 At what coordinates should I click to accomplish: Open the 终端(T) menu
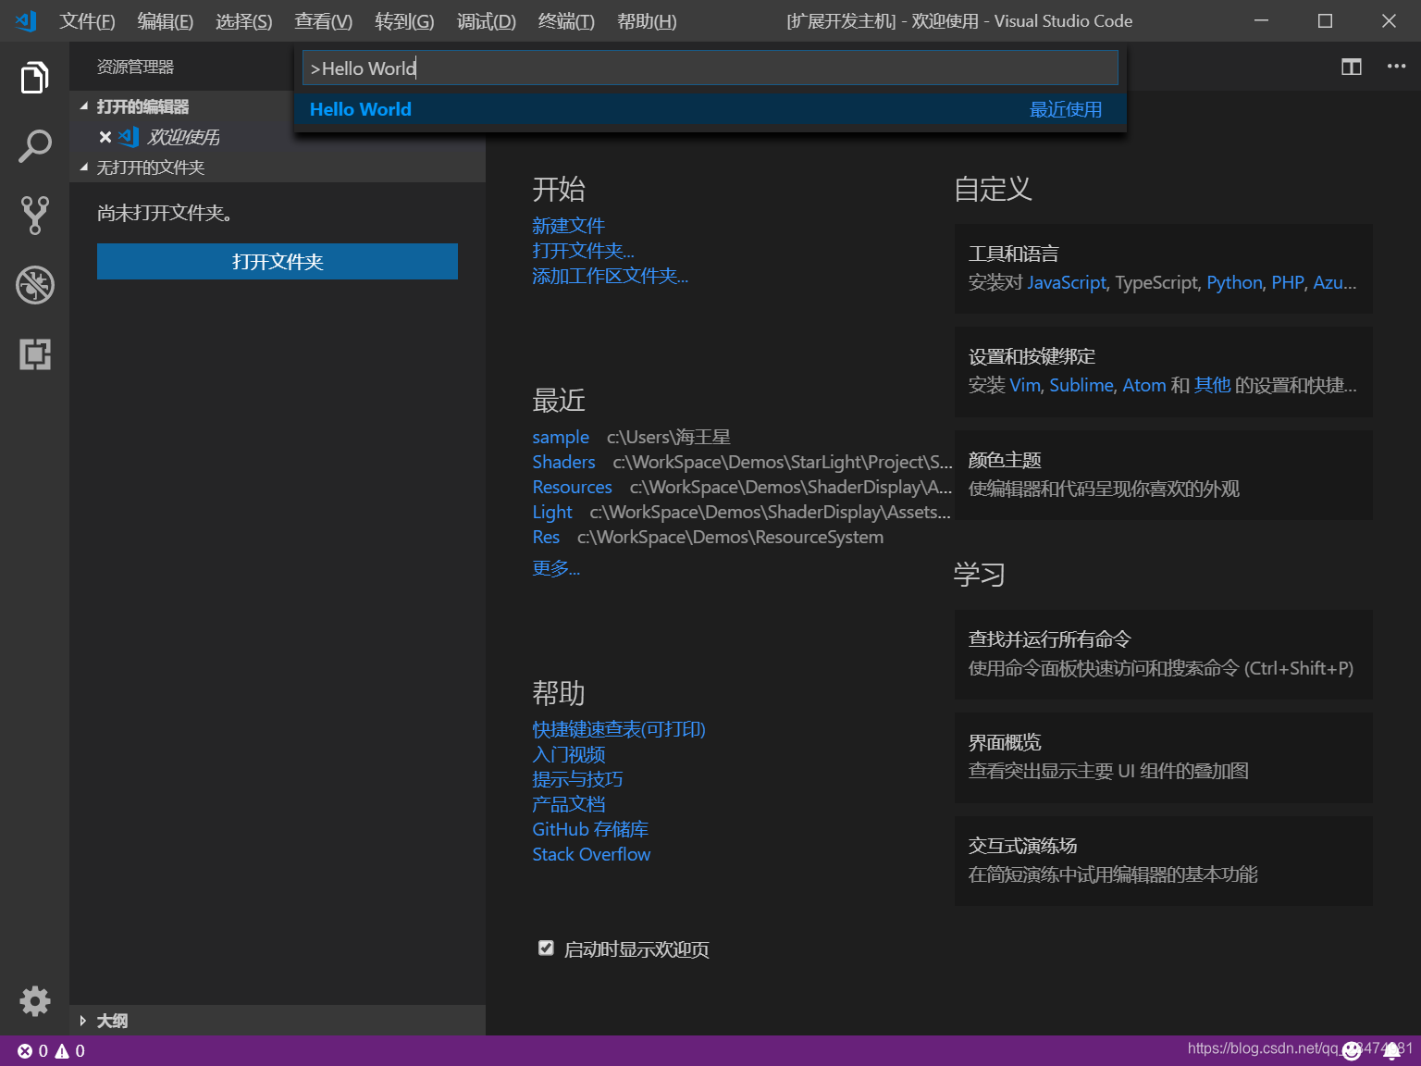pyautogui.click(x=566, y=20)
